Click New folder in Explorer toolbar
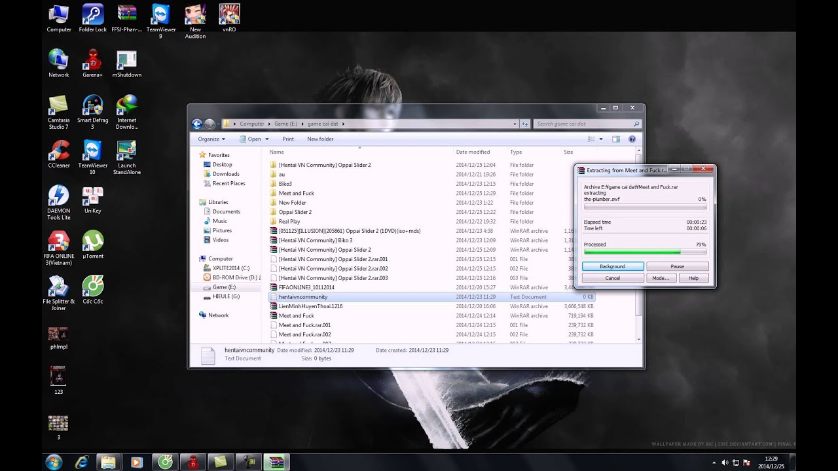This screenshot has height=471, width=838. click(320, 139)
